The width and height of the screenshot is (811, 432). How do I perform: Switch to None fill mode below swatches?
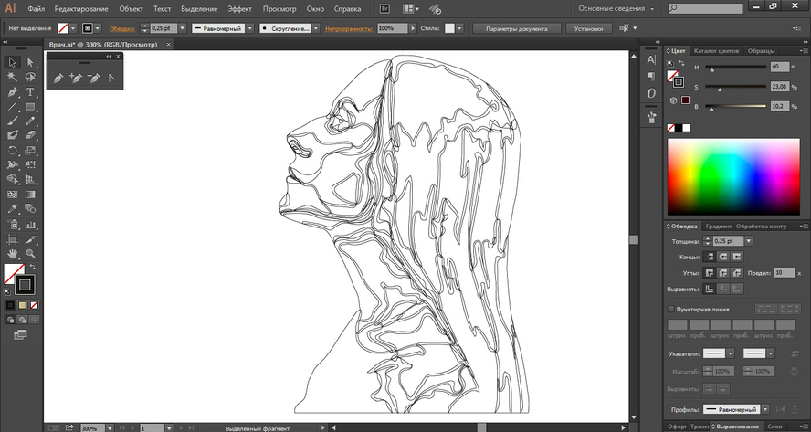34,305
